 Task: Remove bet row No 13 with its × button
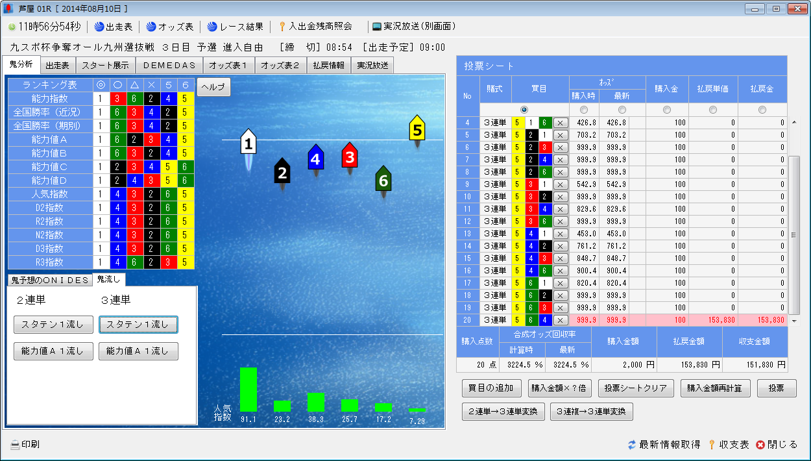(561, 233)
